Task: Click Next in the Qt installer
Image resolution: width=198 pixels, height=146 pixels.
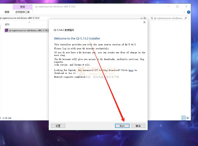Action: [x=122, y=126]
